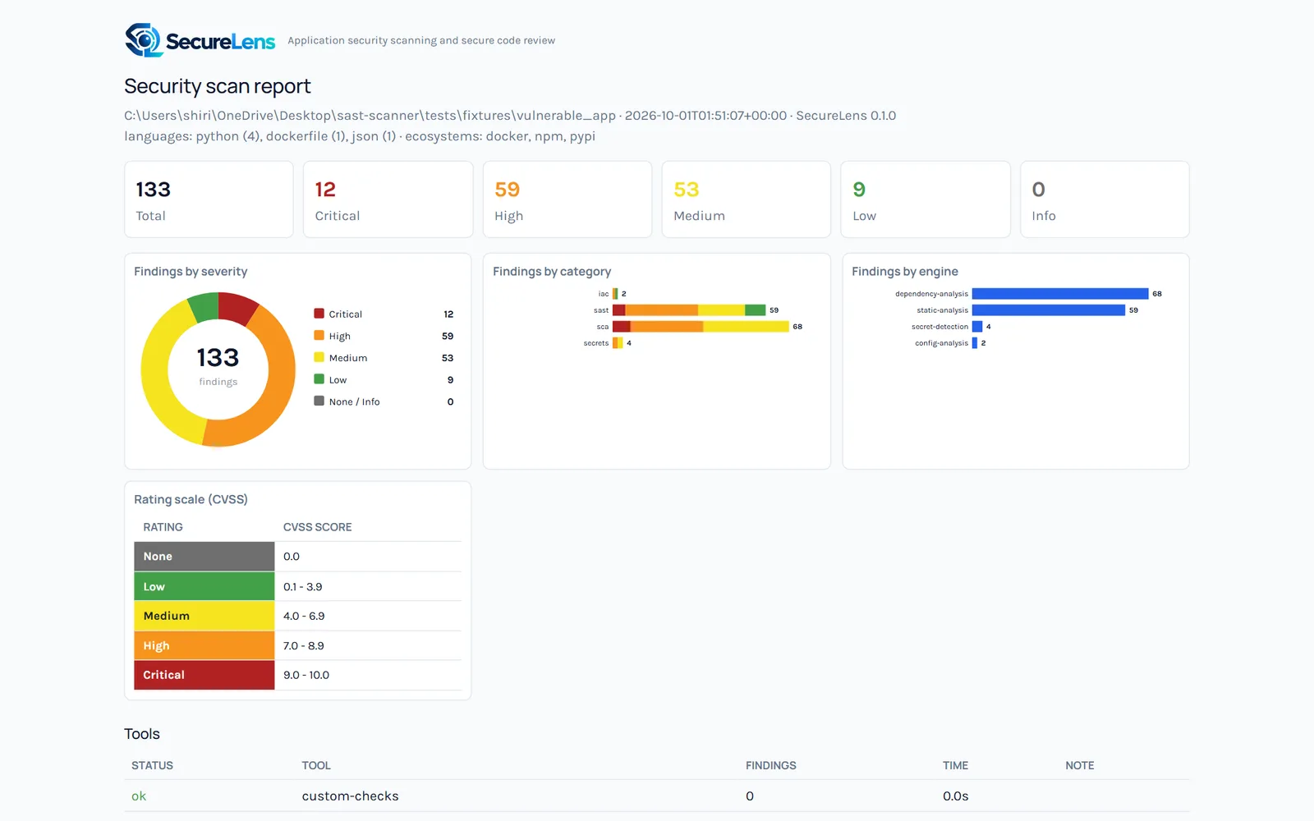
Task: Click the Security scan report heading
Action: pyautogui.click(x=218, y=86)
